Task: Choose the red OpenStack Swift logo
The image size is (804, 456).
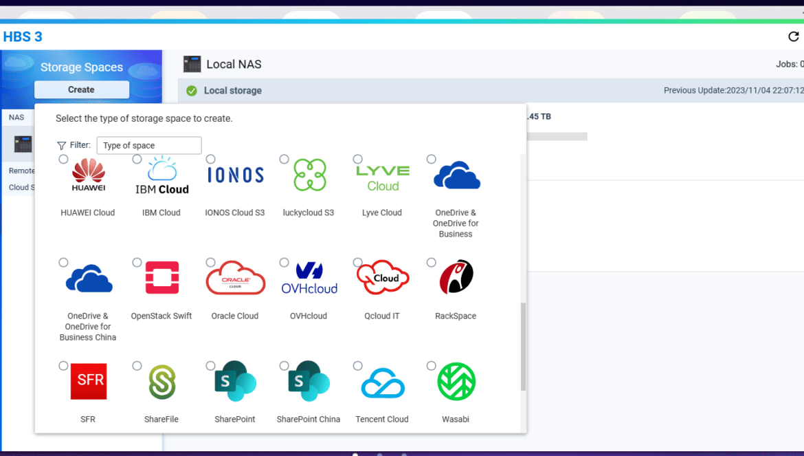Action: coord(162,277)
